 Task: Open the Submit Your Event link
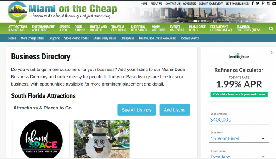click(x=211, y=3)
